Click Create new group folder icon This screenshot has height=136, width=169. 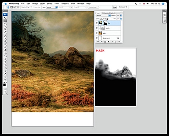(112, 42)
